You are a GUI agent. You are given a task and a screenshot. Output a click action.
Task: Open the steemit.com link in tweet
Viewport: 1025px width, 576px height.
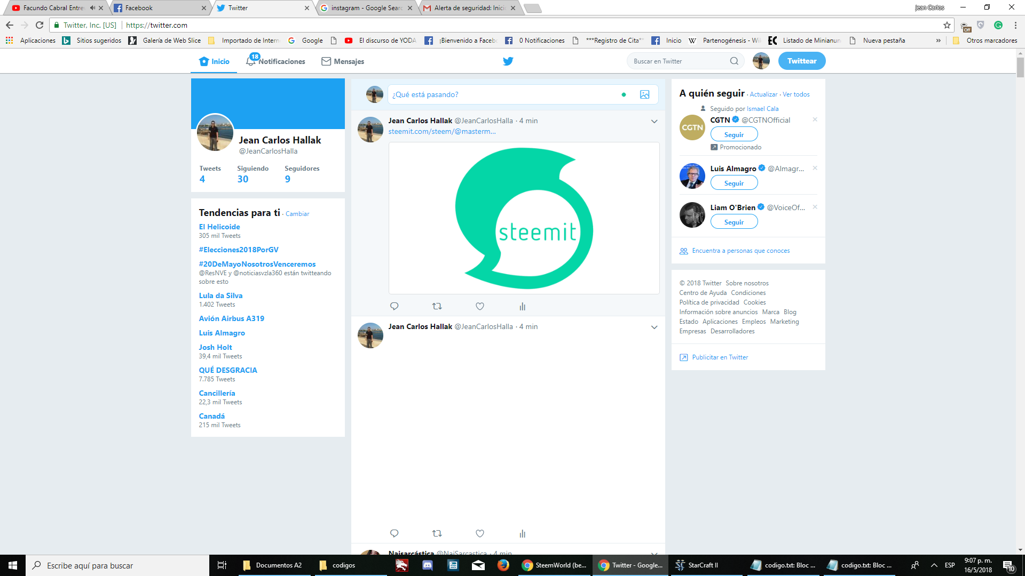coord(441,131)
